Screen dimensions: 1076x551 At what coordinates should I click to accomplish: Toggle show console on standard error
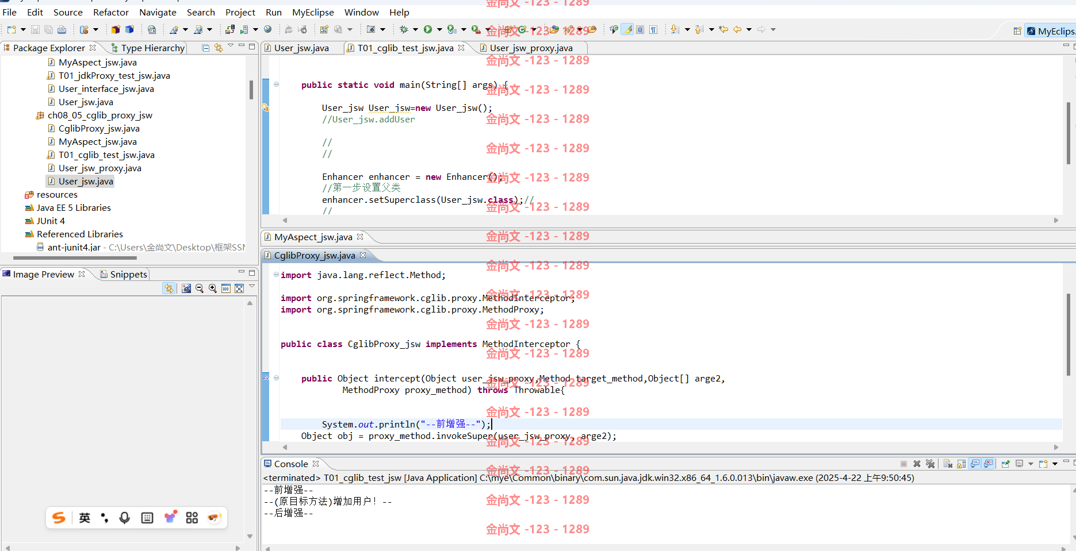(x=988, y=464)
